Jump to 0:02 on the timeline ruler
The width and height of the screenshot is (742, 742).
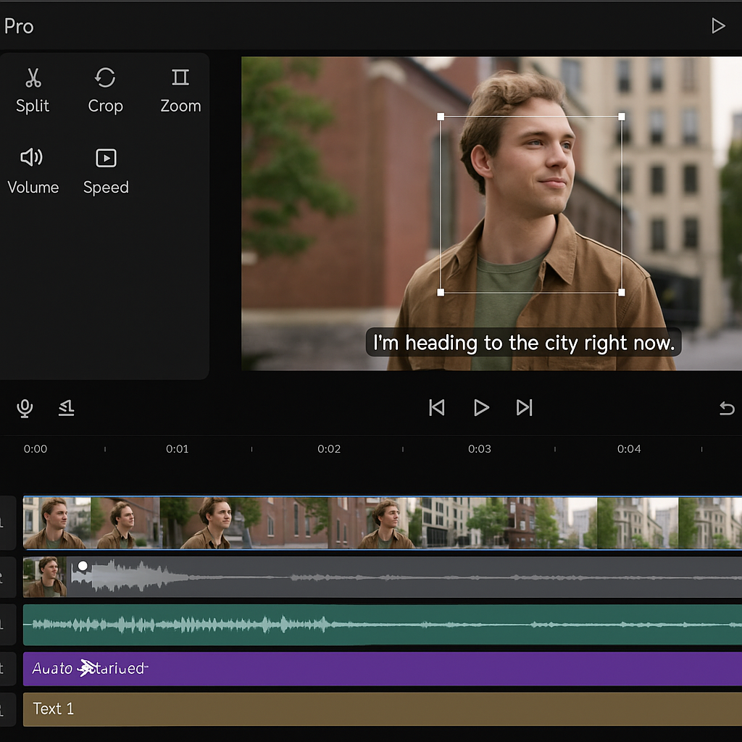[x=329, y=449]
